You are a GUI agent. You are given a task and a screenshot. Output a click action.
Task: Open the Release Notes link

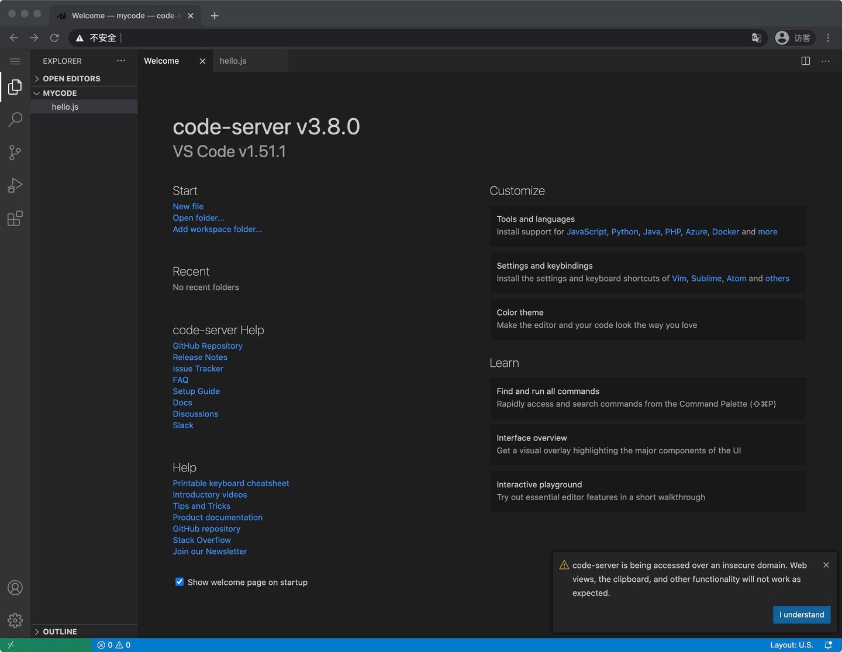pyautogui.click(x=200, y=357)
